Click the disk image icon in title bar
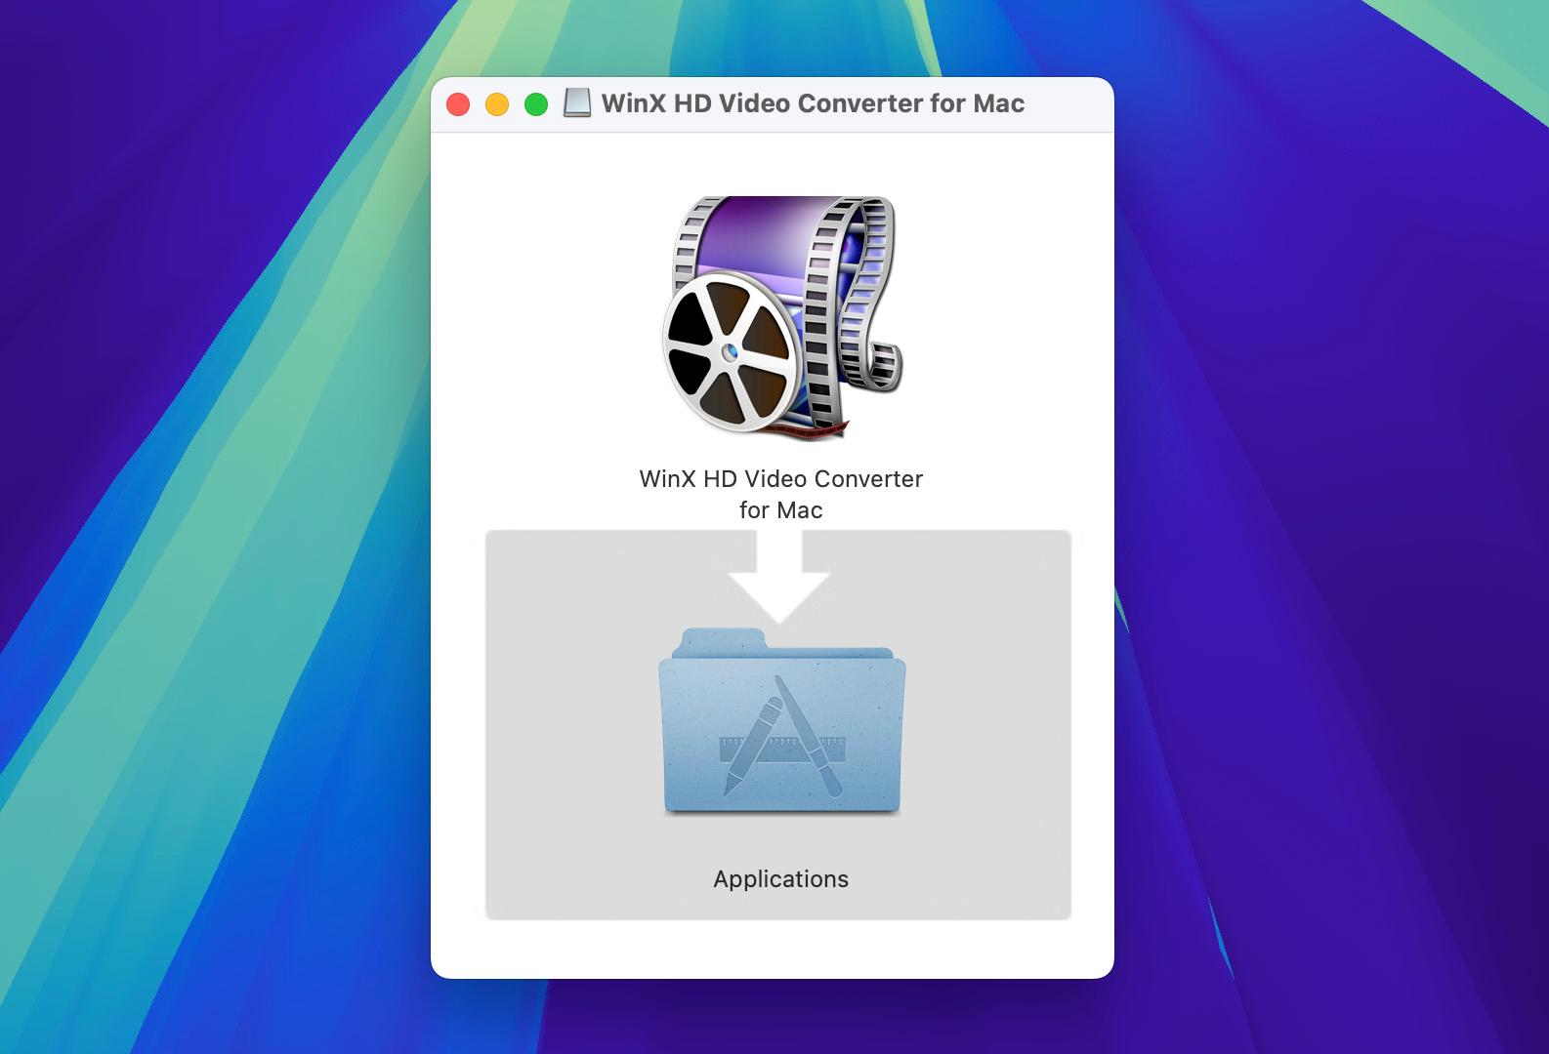1549x1054 pixels. coord(577,103)
